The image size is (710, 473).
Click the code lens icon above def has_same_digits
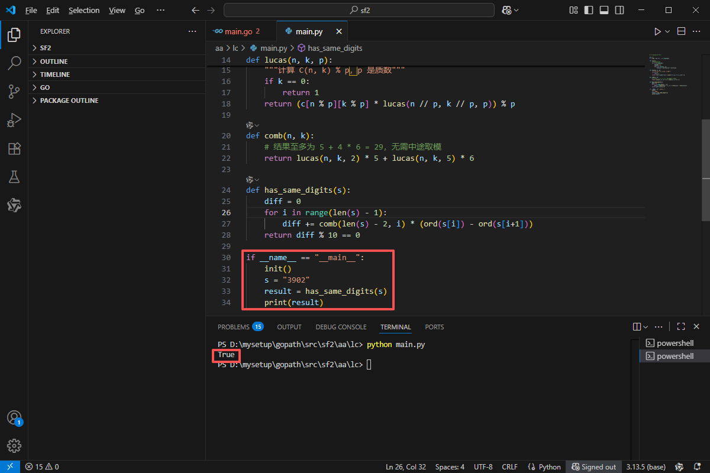(x=250, y=179)
